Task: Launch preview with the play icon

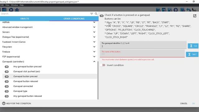Action: [x=11, y=10]
